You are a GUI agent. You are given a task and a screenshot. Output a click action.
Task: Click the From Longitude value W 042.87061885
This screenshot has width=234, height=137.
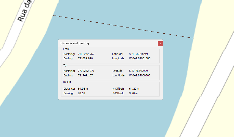(x=140, y=58)
